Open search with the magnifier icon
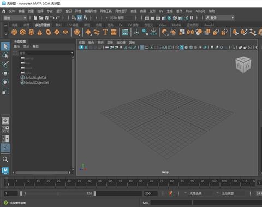Image resolution: width=262 pixels, height=207 pixels. tap(5, 159)
